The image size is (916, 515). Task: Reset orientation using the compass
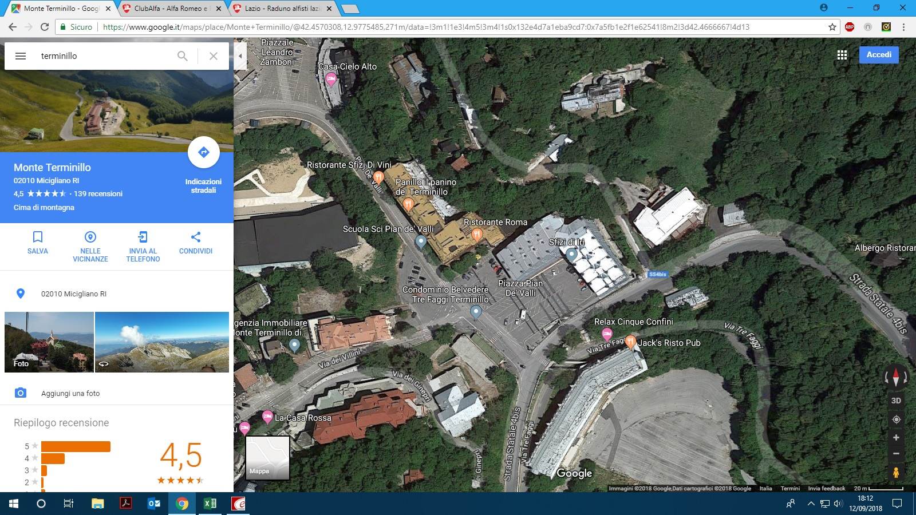[x=896, y=378]
